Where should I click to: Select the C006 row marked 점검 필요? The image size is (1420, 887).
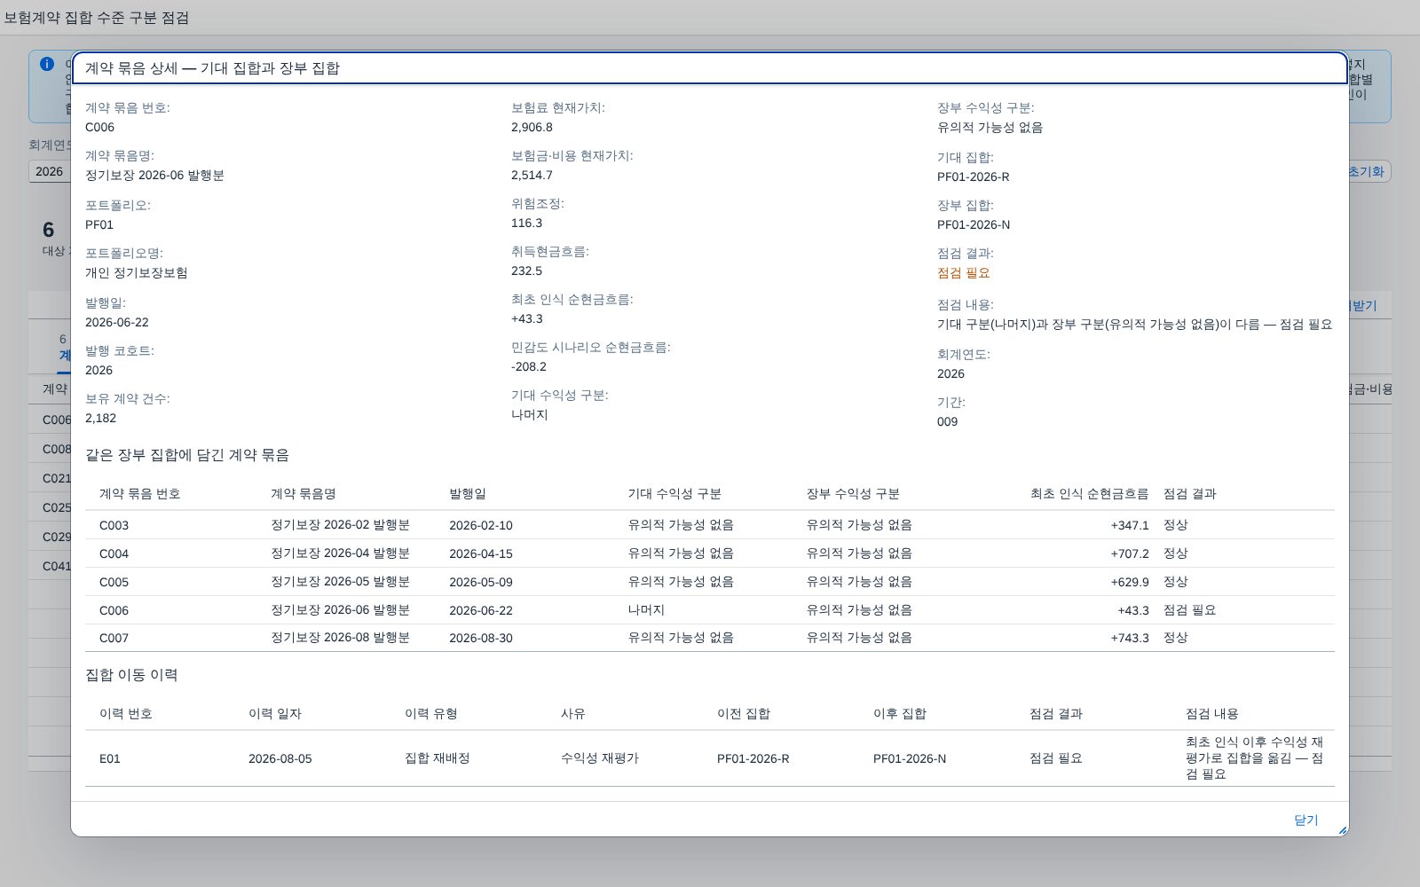709,610
